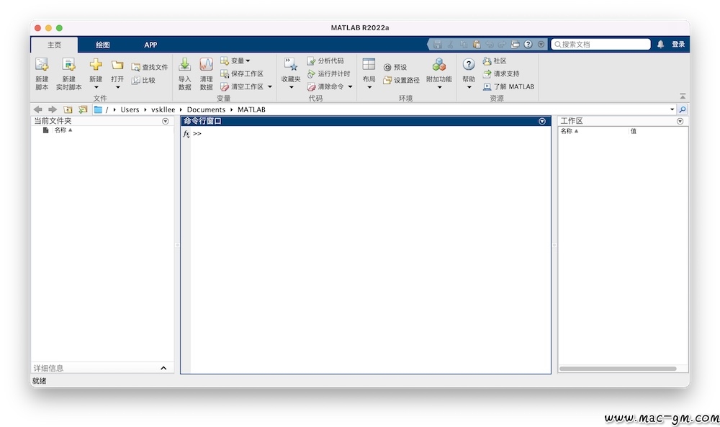720x427 pixels.
Task: Open the quick access toolbar options arrow
Action: [x=541, y=45]
